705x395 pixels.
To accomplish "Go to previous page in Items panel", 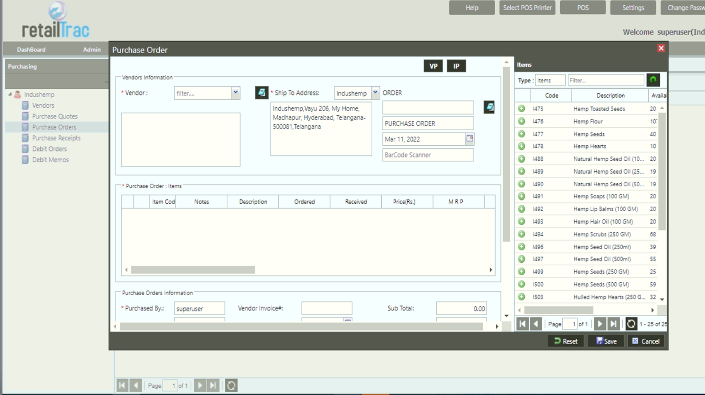I will (x=536, y=324).
